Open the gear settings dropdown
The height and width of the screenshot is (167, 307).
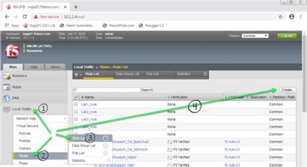pyautogui.click(x=78, y=75)
